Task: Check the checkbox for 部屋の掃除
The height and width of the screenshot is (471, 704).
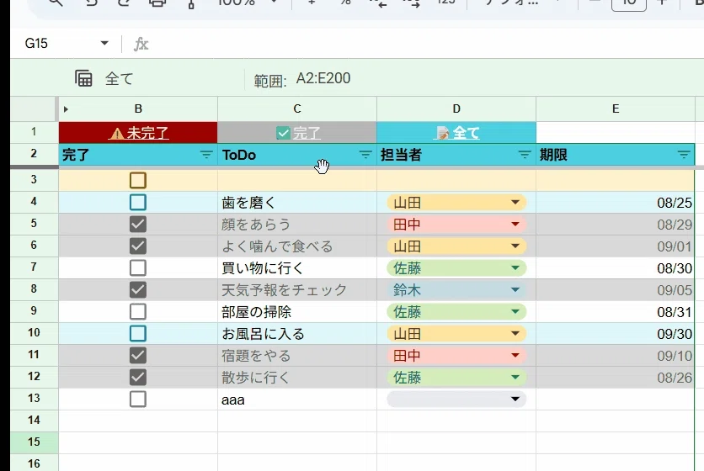Action: click(138, 311)
